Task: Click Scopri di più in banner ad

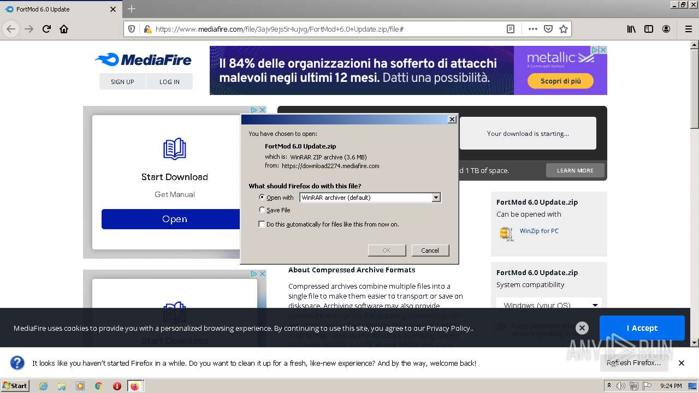Action: pyautogui.click(x=560, y=81)
